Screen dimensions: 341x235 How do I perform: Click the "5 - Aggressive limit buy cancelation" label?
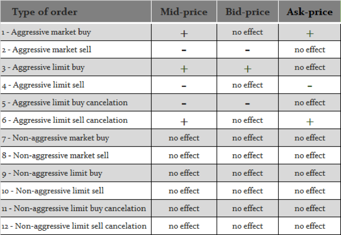(x=64, y=102)
